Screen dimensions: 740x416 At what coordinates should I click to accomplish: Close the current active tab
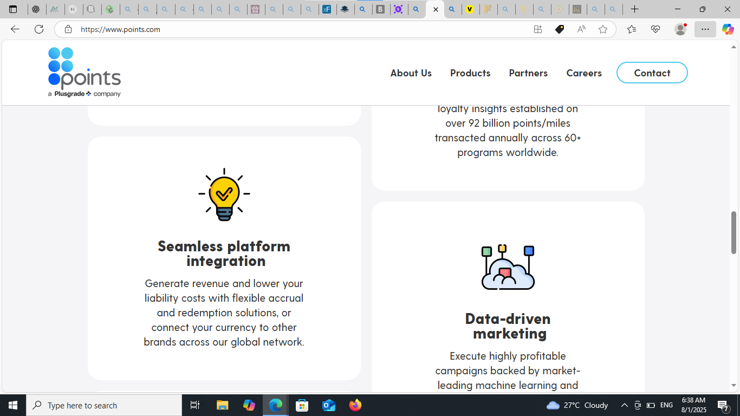pos(436,9)
